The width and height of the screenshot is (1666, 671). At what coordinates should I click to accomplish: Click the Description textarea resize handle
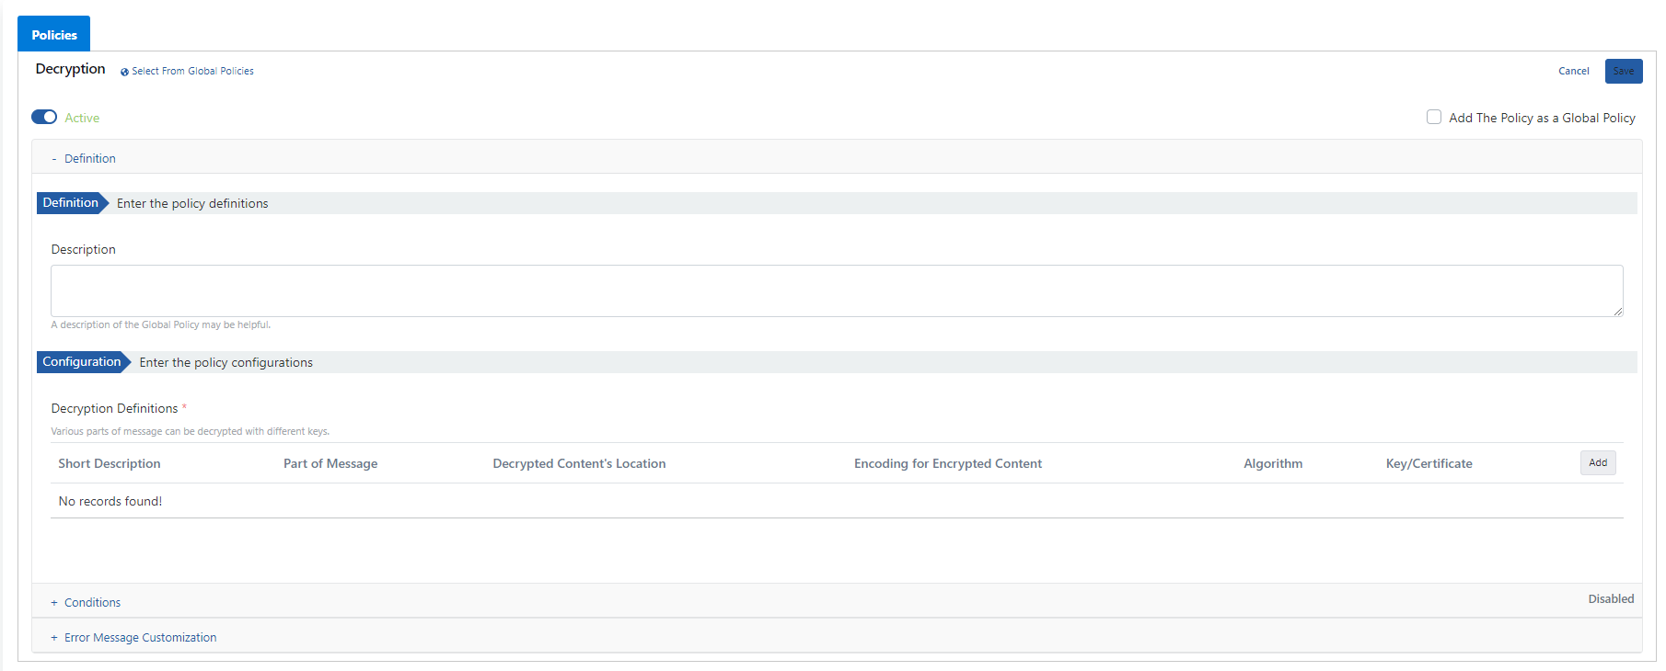tap(1617, 312)
